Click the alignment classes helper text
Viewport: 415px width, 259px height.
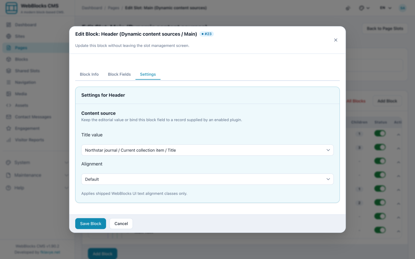point(134,194)
